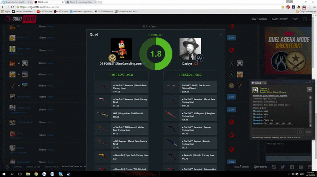Open GAME HISTORY in site navigation
The image size is (317, 177).
coord(280,19)
